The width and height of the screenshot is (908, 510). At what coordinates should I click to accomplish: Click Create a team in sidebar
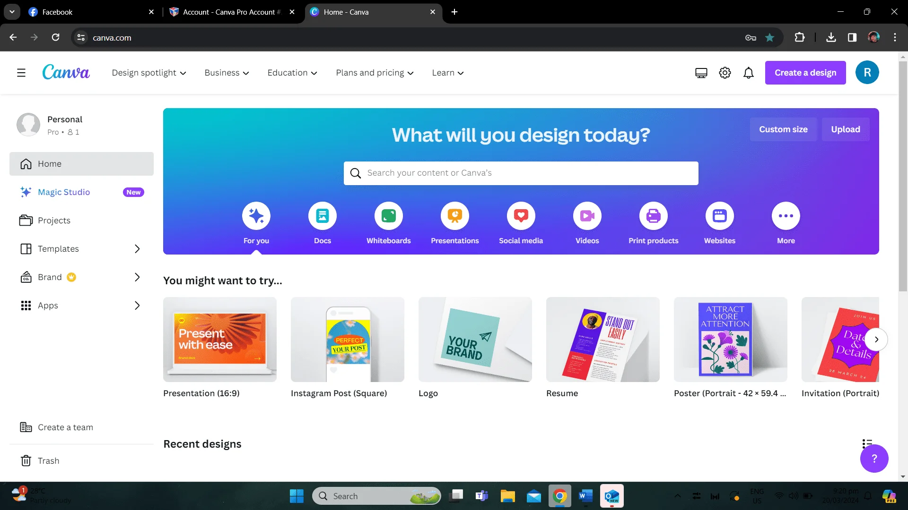[x=81, y=427]
